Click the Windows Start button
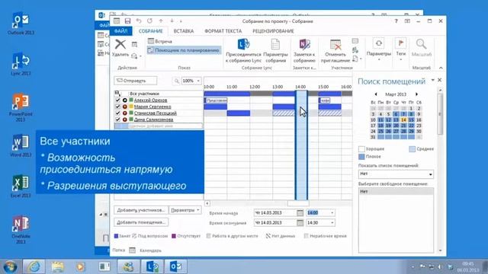Image resolution: width=488 pixels, height=274 pixels. point(10,266)
